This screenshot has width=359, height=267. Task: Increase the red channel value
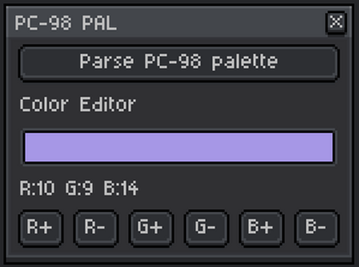click(41, 228)
